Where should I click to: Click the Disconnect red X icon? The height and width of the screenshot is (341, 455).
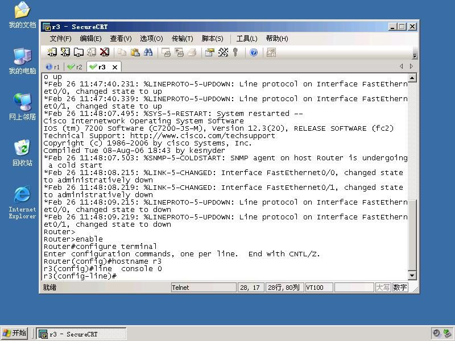coord(105,52)
